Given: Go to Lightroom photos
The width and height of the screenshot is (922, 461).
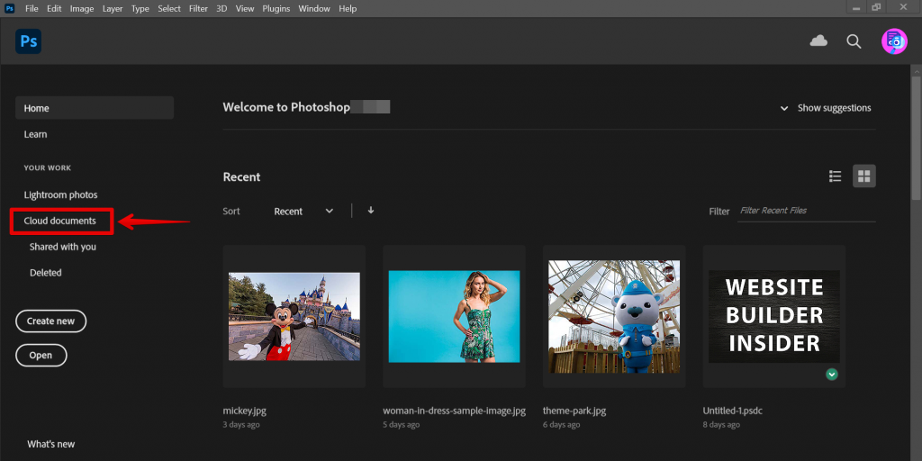Looking at the screenshot, I should [x=60, y=194].
